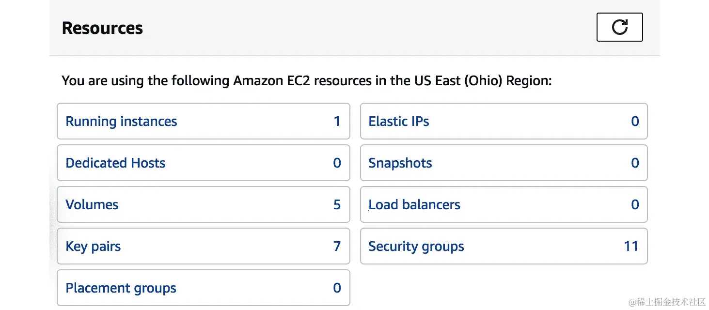Open the Key pairs link
The height and width of the screenshot is (310, 709).
tap(93, 246)
